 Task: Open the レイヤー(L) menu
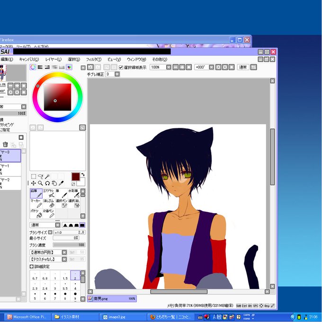[54, 59]
